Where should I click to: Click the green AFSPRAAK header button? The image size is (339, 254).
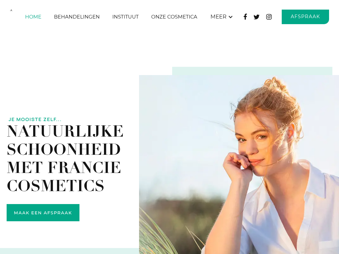(305, 17)
